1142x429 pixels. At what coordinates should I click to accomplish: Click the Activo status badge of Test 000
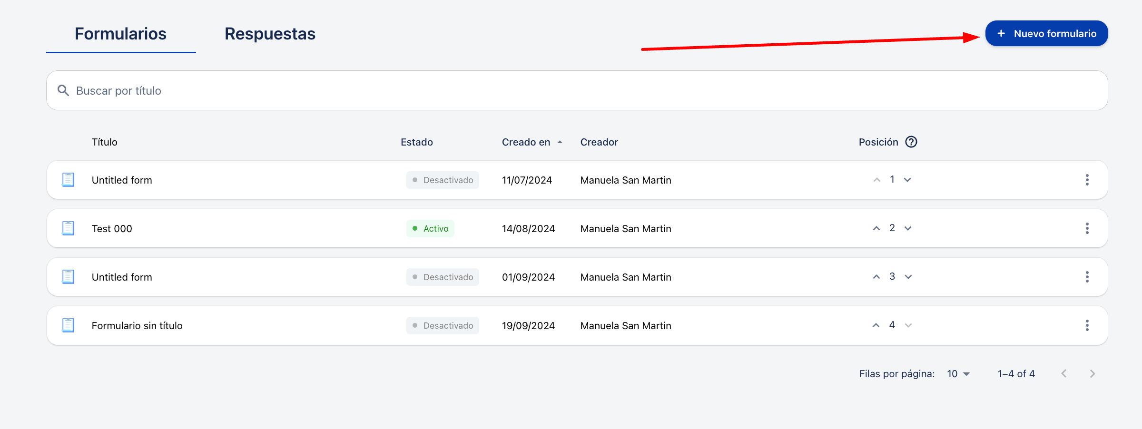(x=430, y=229)
